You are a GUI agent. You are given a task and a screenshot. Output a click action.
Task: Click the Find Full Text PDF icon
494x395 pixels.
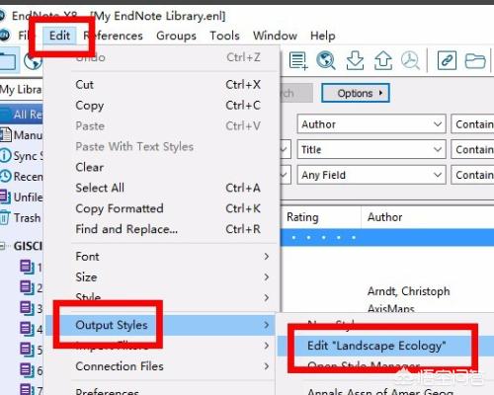pos(410,60)
